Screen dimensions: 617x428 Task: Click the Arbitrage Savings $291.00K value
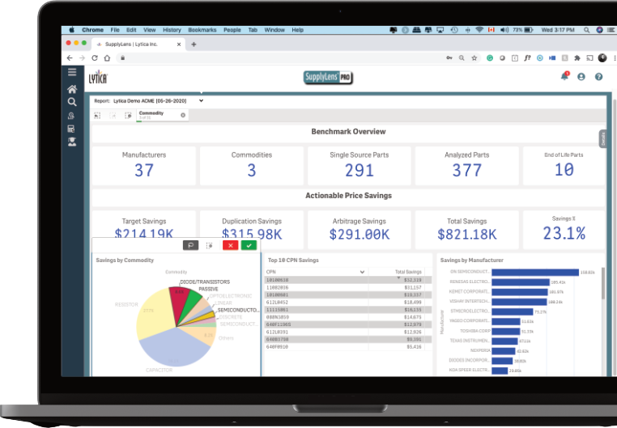[x=360, y=235]
